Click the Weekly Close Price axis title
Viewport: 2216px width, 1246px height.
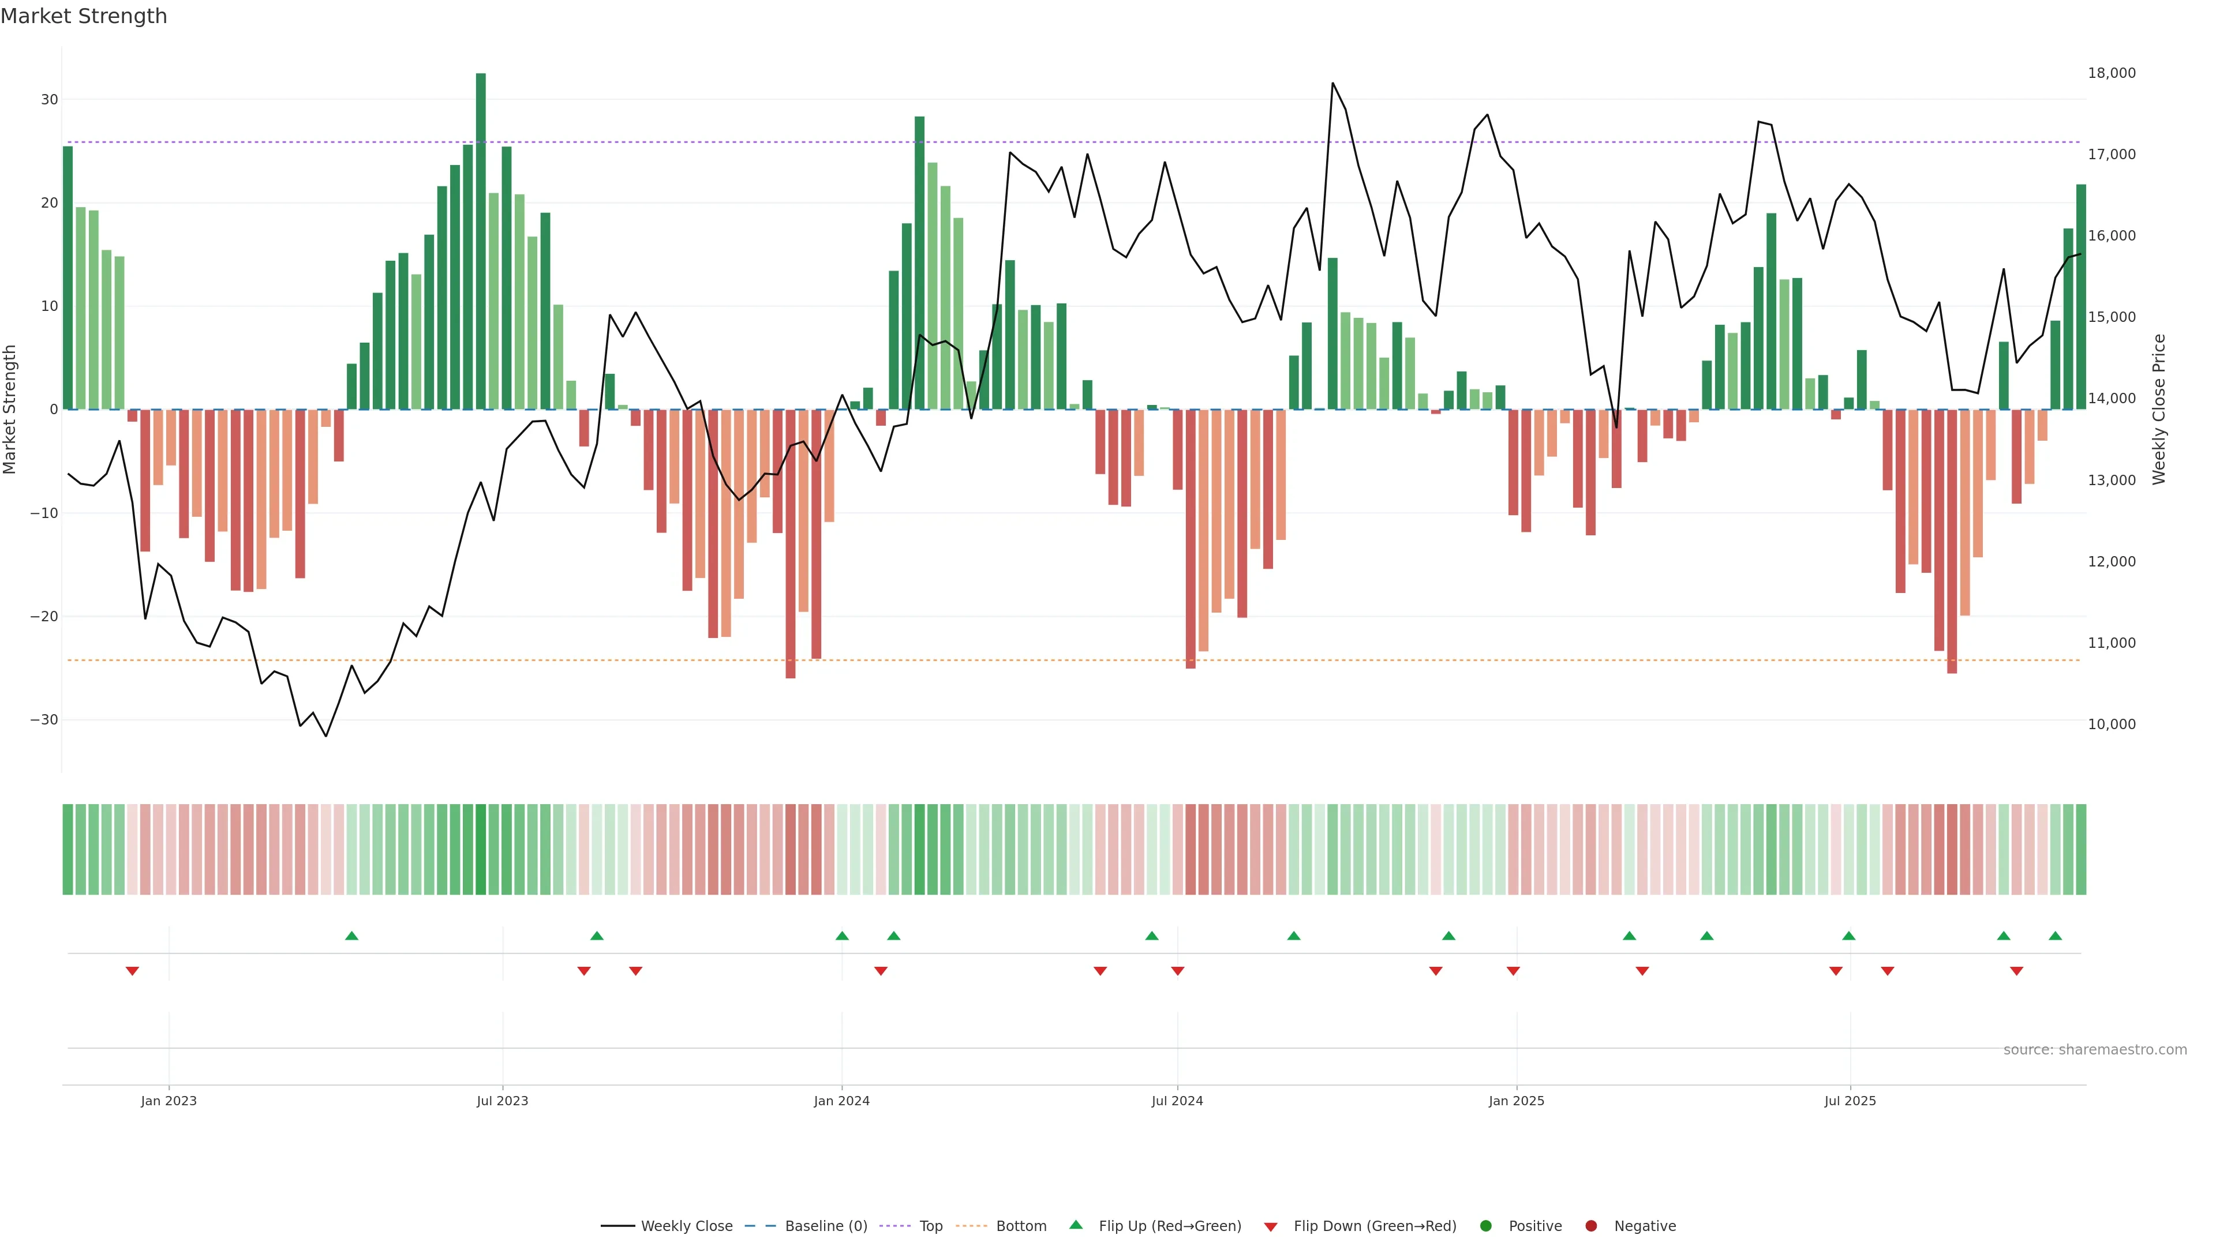pyautogui.click(x=2158, y=410)
